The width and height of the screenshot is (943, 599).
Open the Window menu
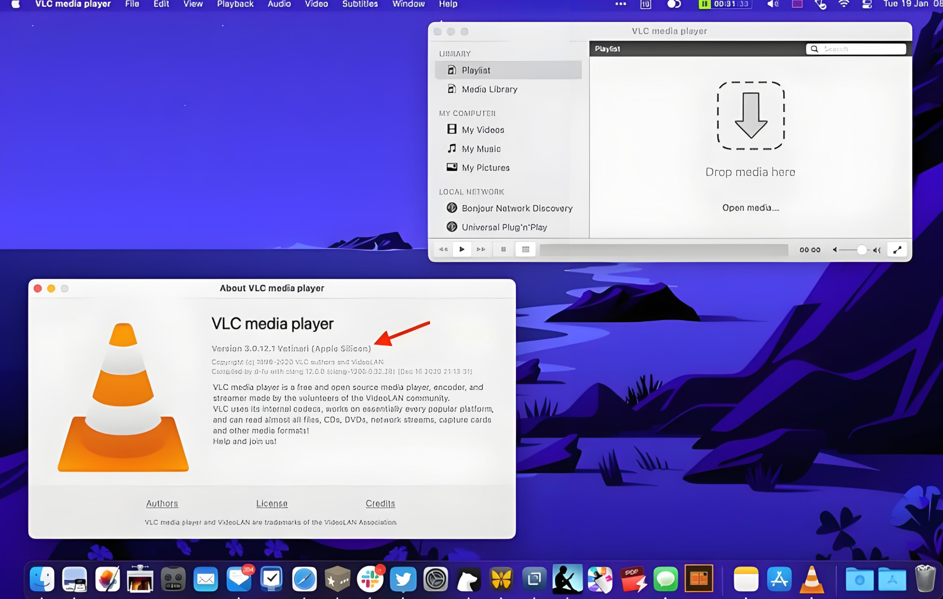[408, 4]
